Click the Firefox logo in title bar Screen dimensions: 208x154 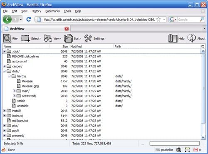click(4, 5)
